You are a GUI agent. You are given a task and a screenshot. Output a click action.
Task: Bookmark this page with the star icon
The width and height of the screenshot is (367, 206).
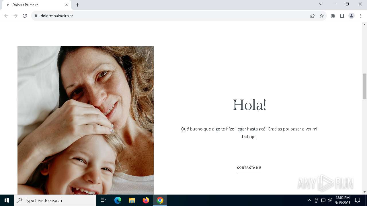coord(322,16)
